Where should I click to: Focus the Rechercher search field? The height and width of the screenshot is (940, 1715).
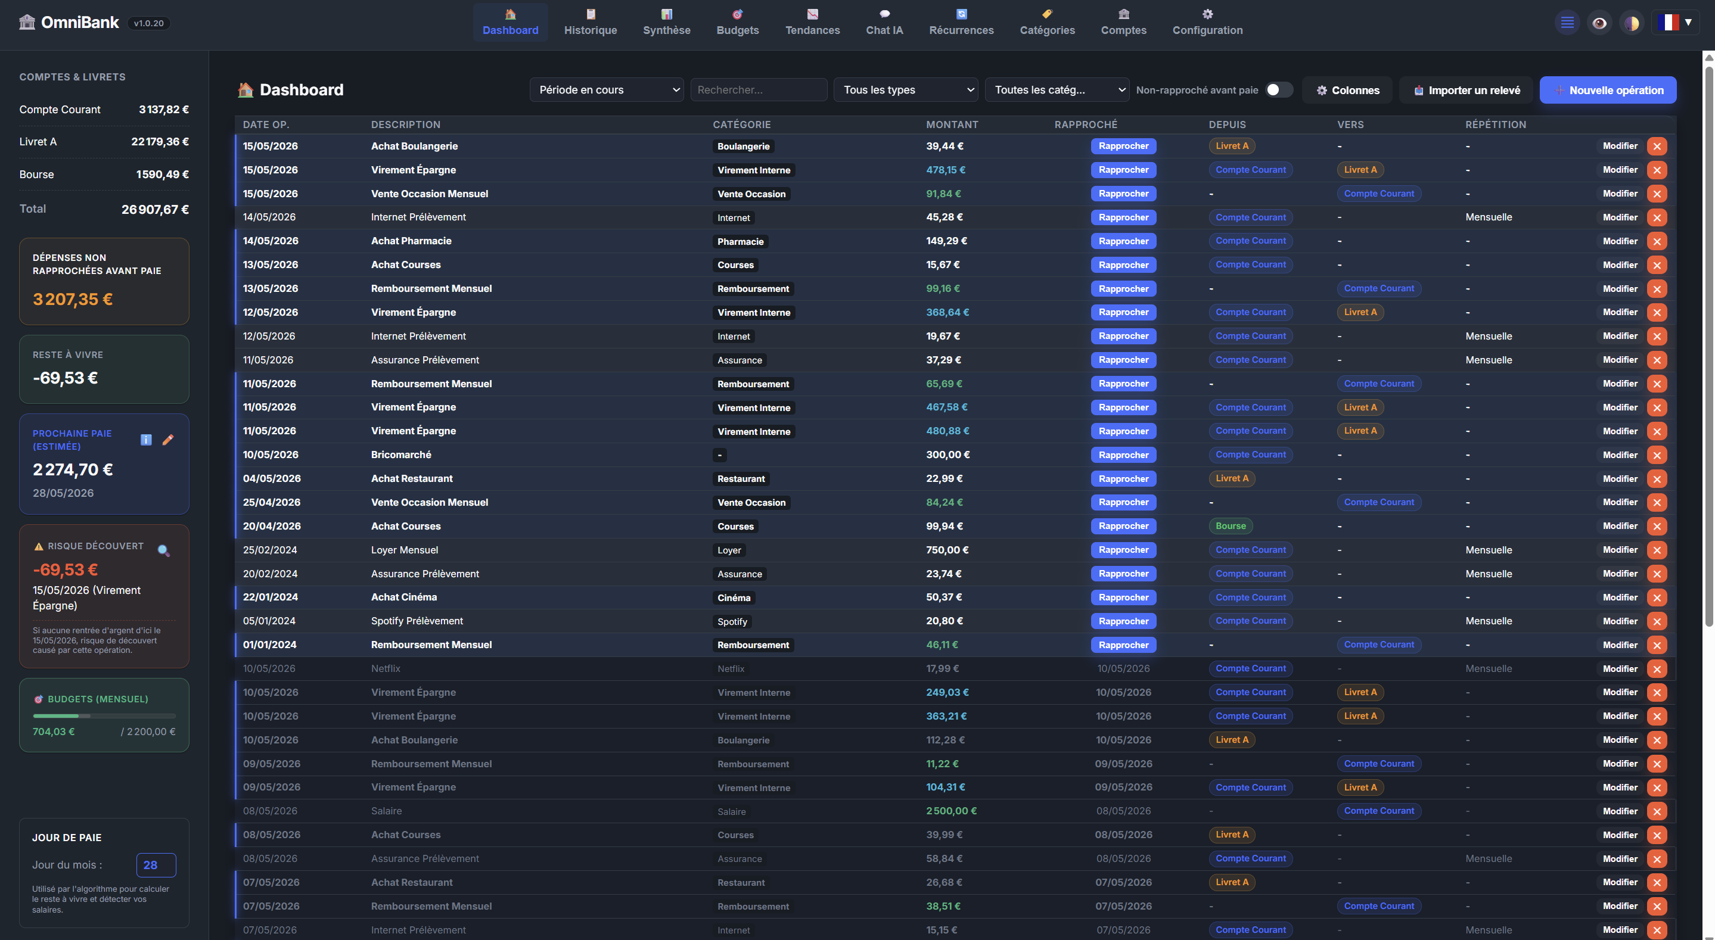(x=759, y=90)
